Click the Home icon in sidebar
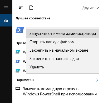The height and width of the screenshot is (103, 103). pyautogui.click(x=6, y=20)
